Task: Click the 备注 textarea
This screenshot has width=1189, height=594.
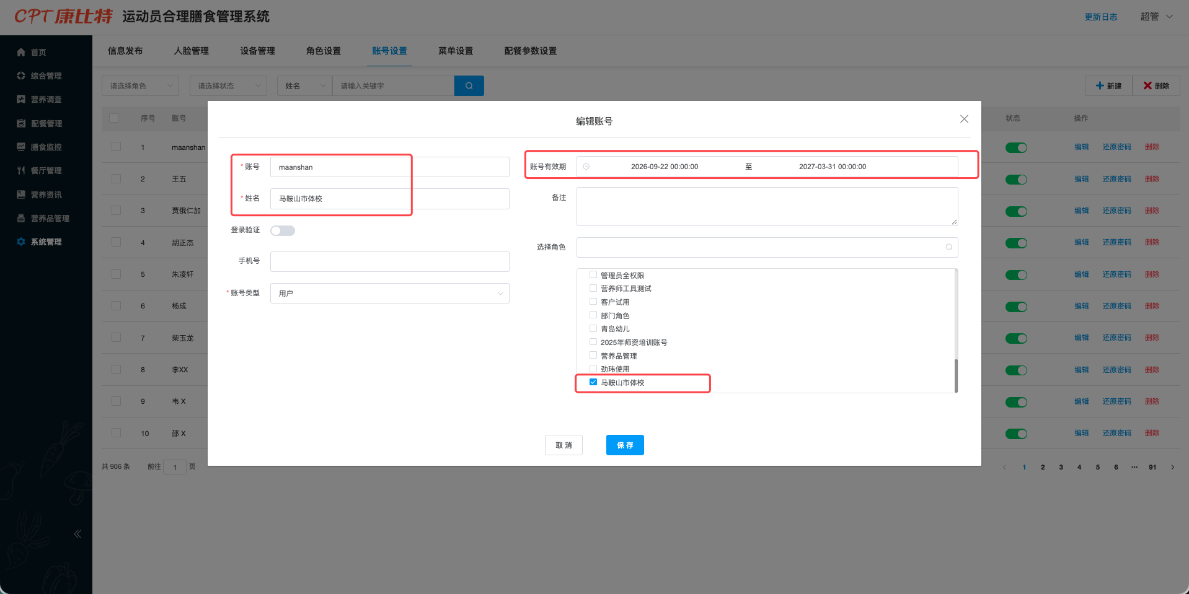Action: tap(767, 206)
